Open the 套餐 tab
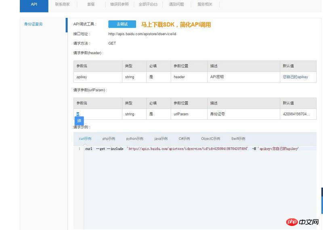The width and height of the screenshot is (323, 230). coord(91,4)
